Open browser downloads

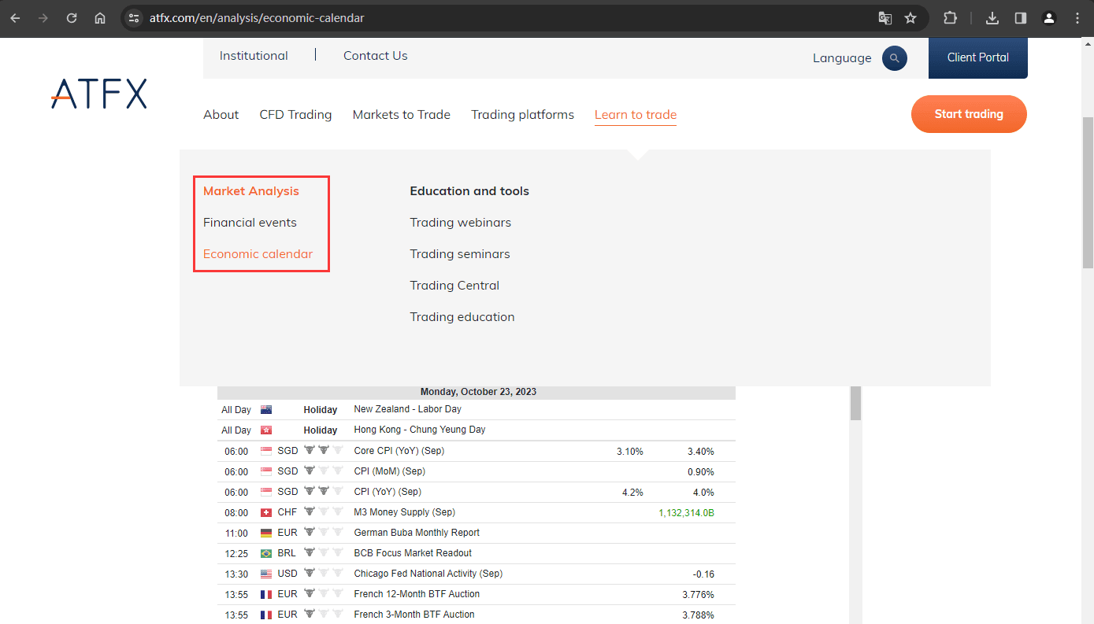pyautogui.click(x=992, y=17)
